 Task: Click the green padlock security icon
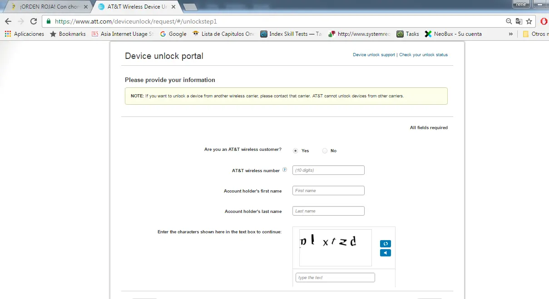tap(49, 21)
